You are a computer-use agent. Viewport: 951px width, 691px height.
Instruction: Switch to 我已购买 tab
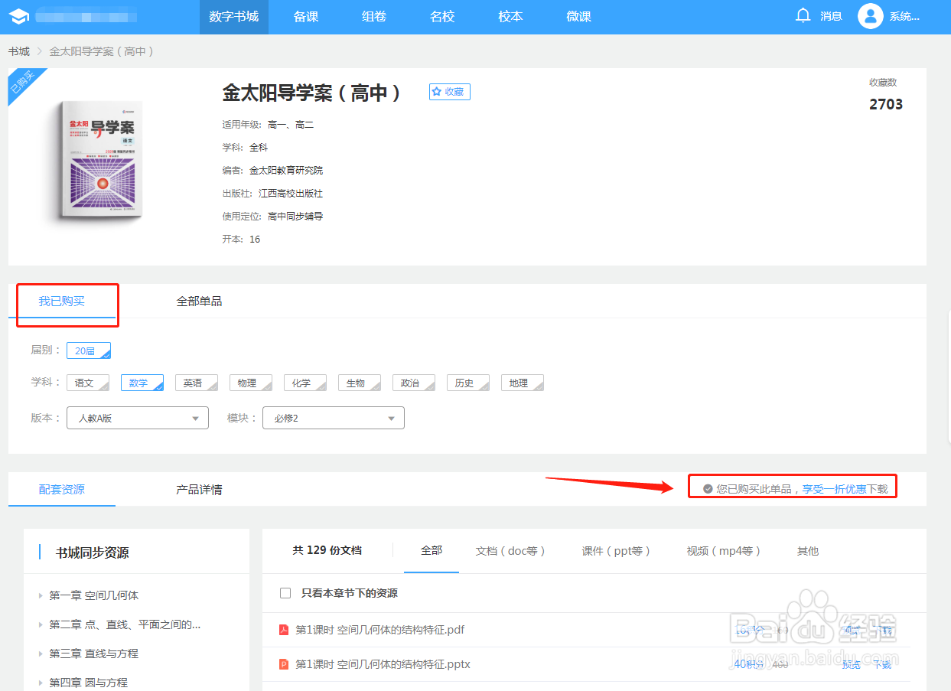tap(62, 301)
